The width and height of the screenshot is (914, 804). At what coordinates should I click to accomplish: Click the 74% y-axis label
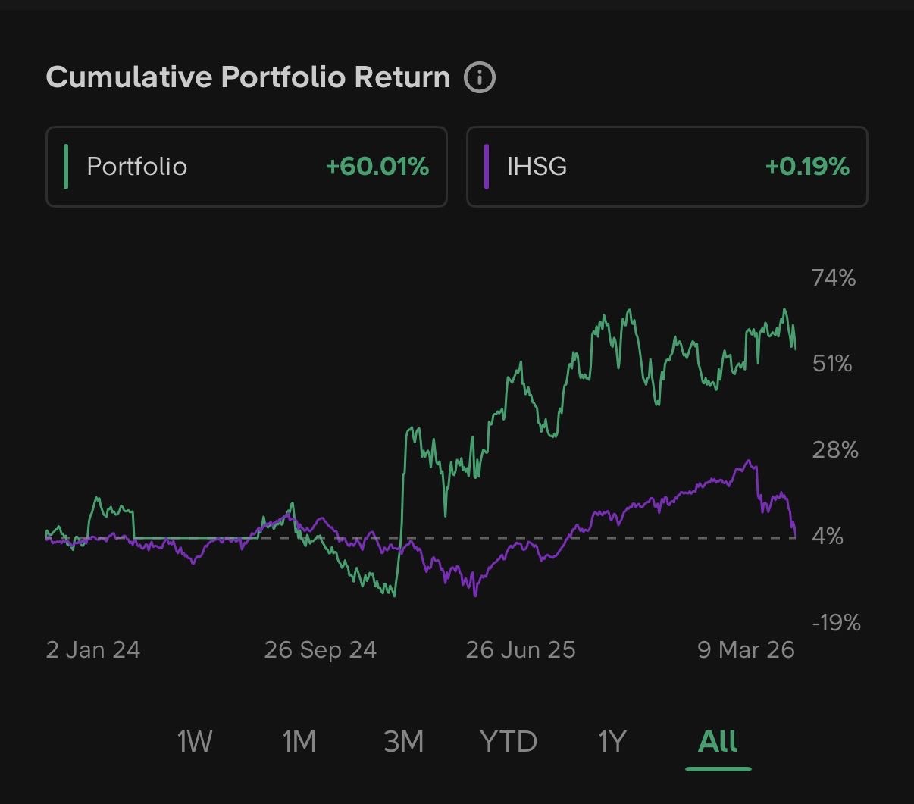[834, 278]
